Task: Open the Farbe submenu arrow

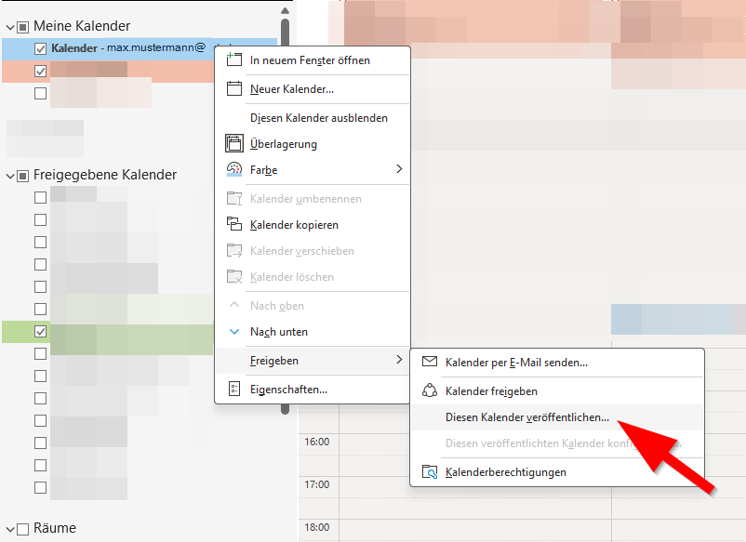Action: [x=399, y=170]
